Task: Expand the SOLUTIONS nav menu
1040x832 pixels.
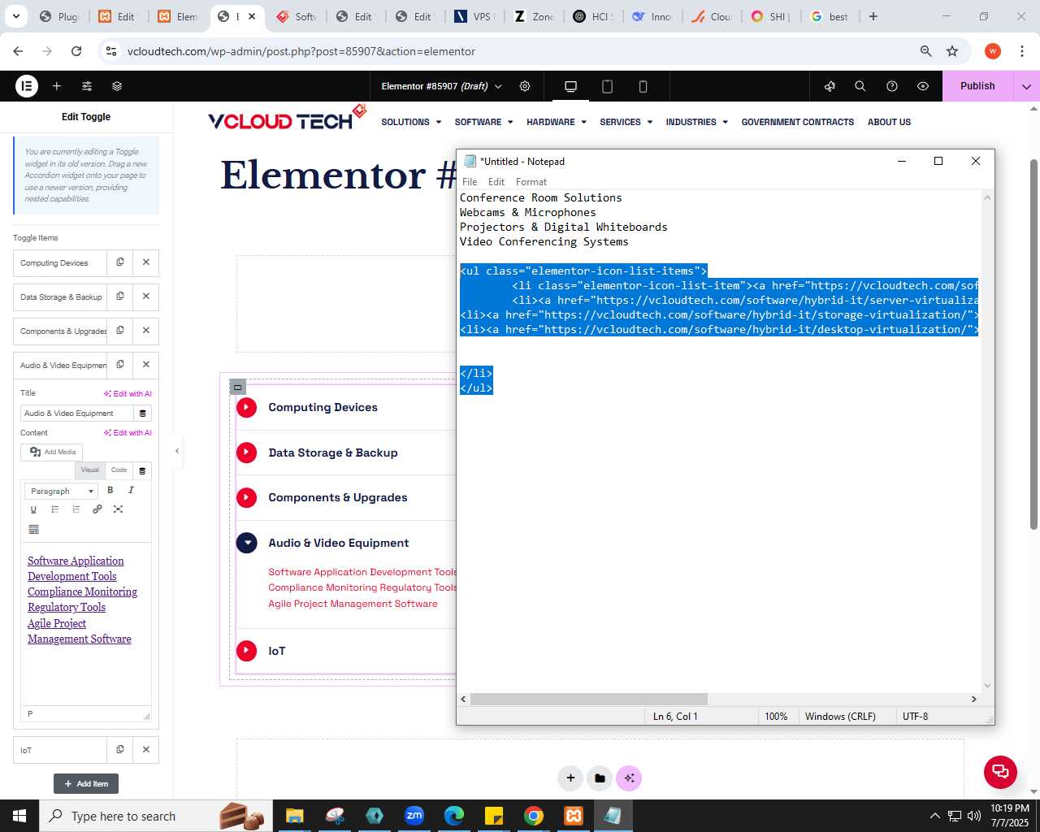Action: click(x=411, y=122)
